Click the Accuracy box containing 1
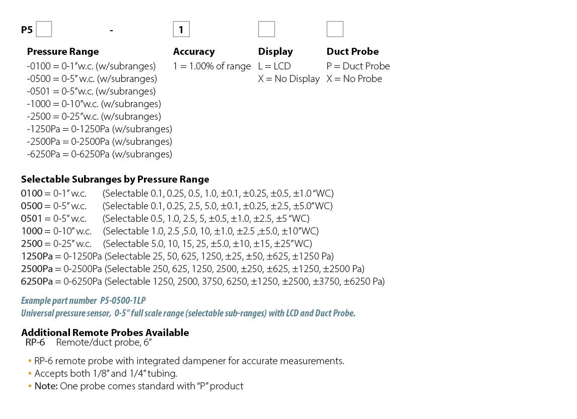 (181, 30)
